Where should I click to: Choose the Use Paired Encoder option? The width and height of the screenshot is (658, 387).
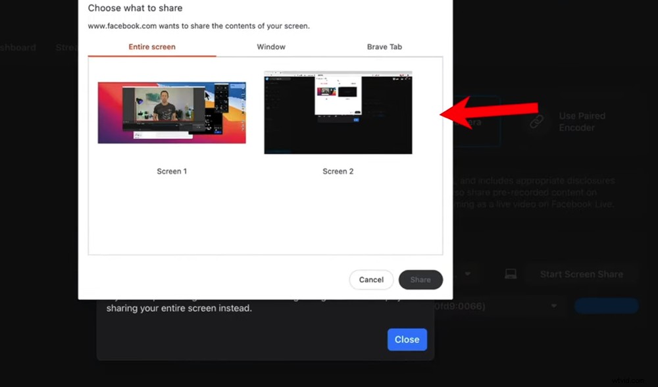pos(582,121)
